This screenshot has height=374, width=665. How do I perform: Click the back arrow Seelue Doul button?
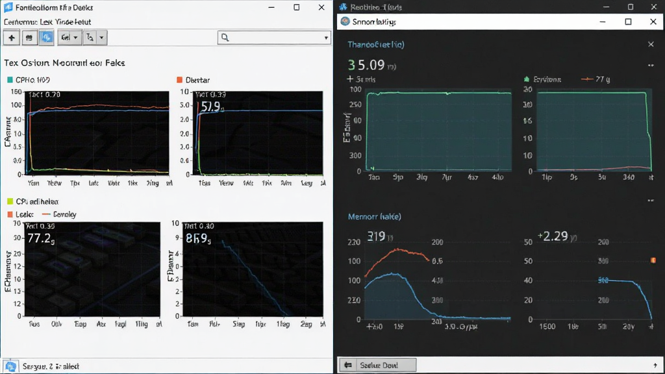[x=377, y=365]
